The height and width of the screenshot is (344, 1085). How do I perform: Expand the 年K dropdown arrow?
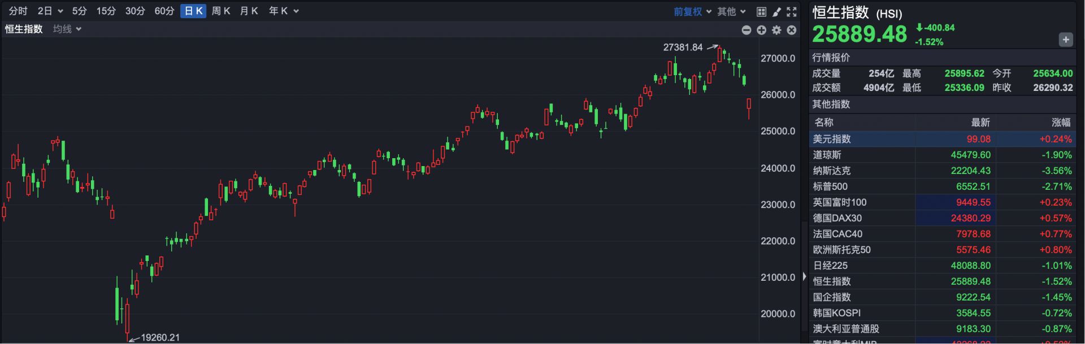click(x=296, y=11)
